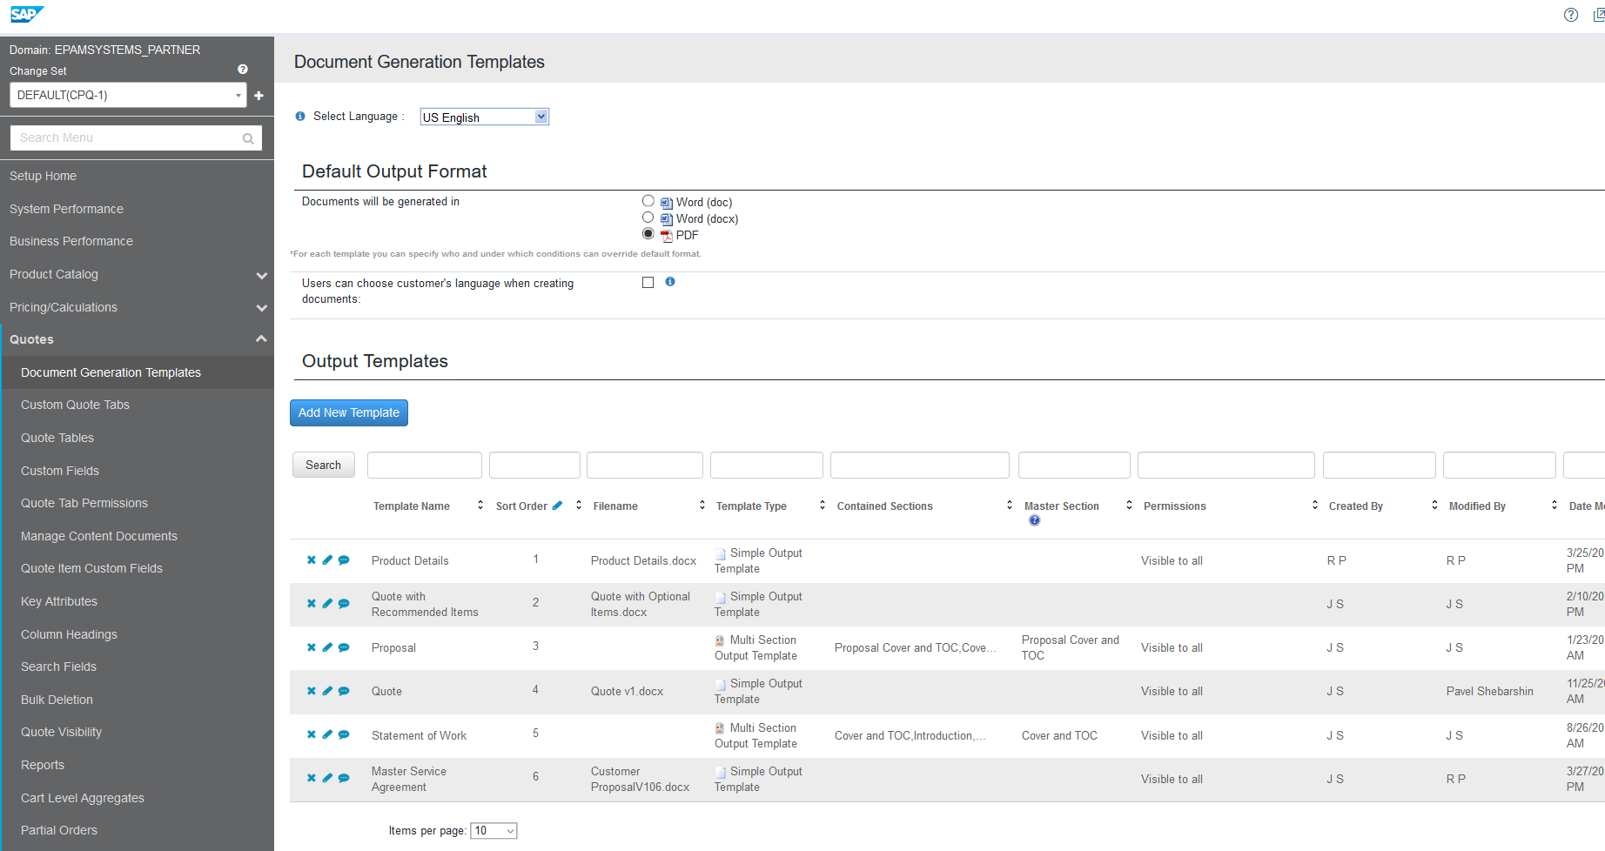Delete the Quote with Recommended Items template
Screen dimensions: 1605x851
pos(311,604)
